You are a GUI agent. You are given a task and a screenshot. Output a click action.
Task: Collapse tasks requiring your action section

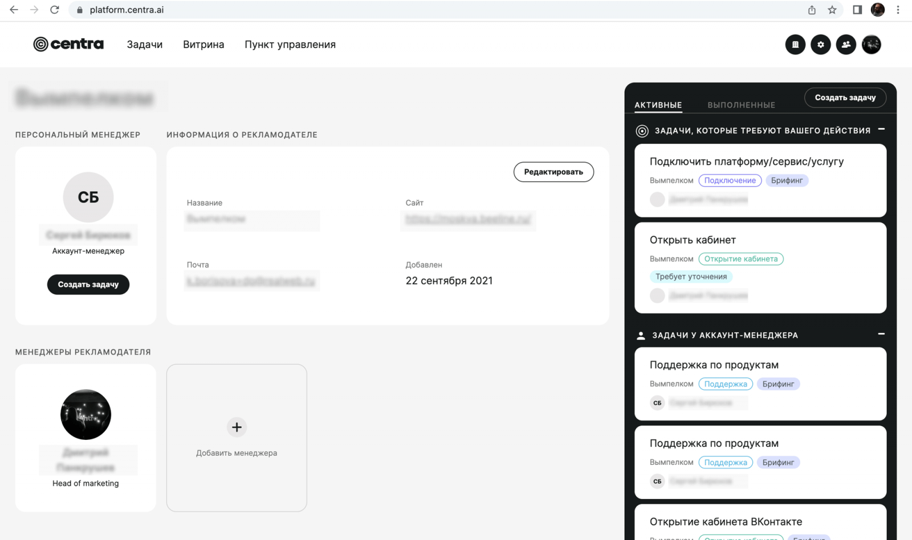881,130
